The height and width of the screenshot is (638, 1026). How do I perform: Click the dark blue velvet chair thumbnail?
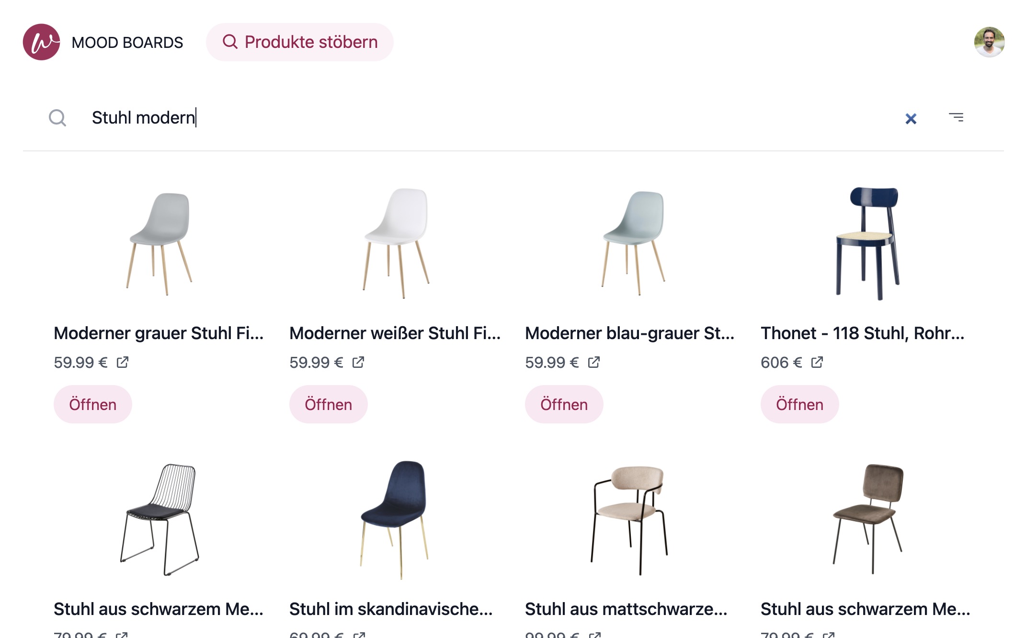click(x=393, y=517)
